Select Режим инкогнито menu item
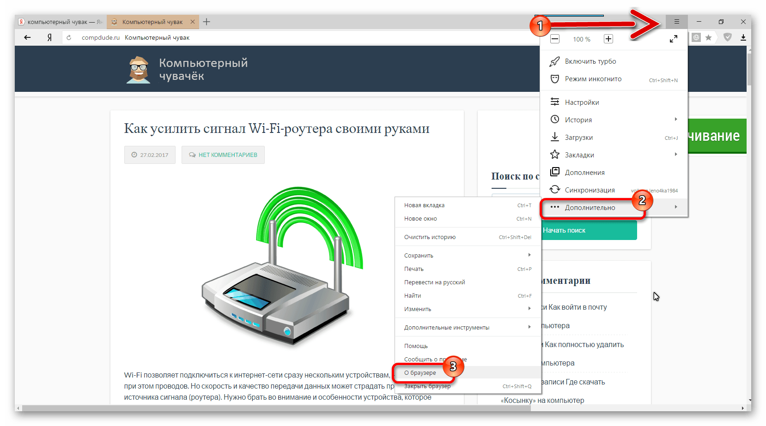Viewport: 766px width, 426px height. 614,79
